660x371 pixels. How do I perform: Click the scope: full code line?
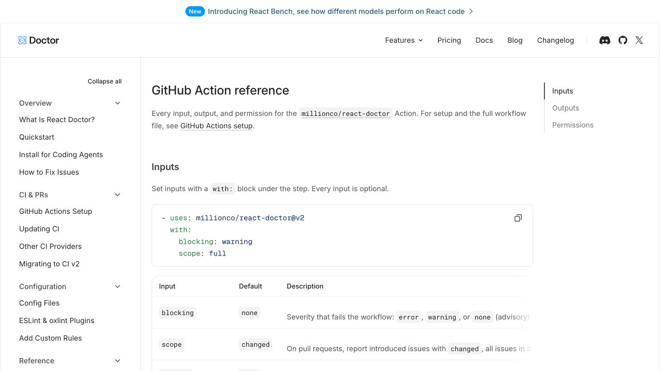point(203,254)
